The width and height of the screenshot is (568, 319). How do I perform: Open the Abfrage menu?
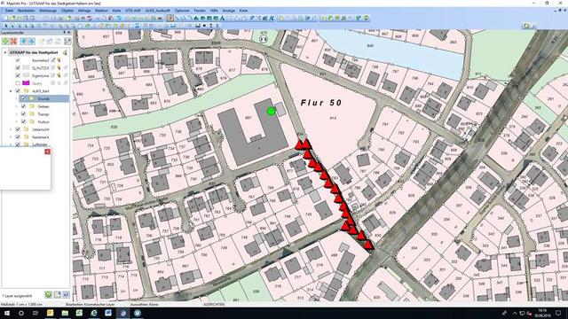(84, 11)
